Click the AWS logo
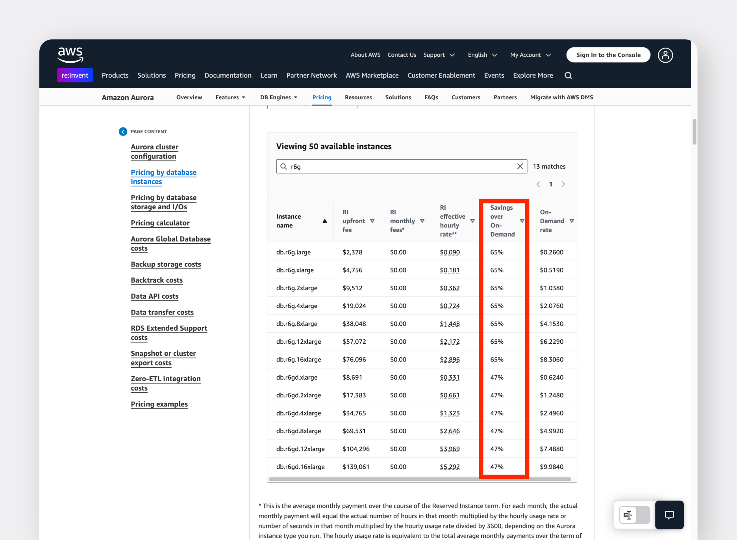 70,55
